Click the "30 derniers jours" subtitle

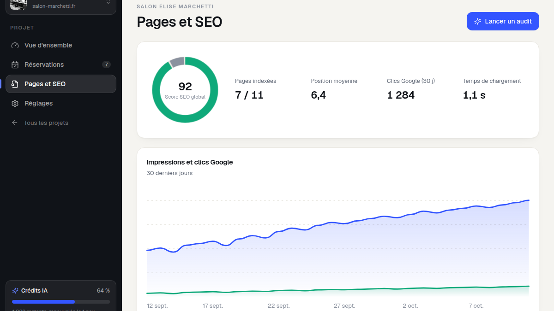tap(169, 173)
